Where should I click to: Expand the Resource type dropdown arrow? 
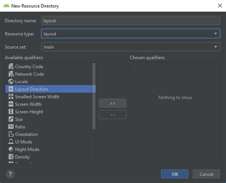coord(216,34)
